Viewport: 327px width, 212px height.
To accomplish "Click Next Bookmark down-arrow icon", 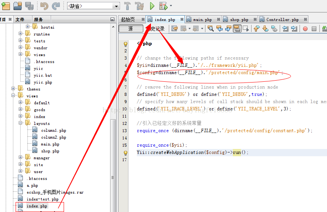I will (265, 29).
